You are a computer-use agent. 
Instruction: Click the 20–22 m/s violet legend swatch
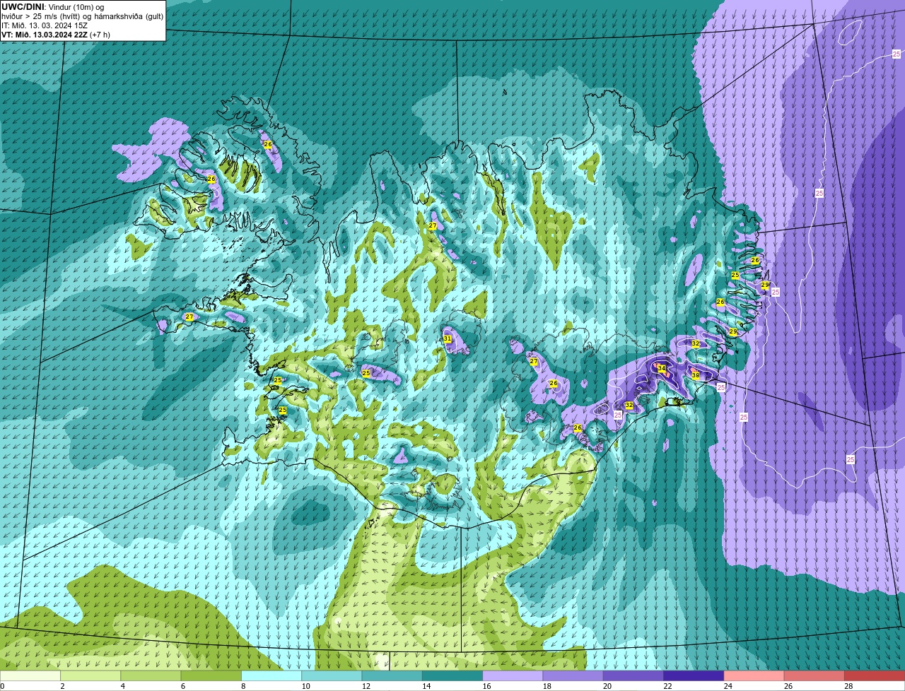[x=633, y=676]
